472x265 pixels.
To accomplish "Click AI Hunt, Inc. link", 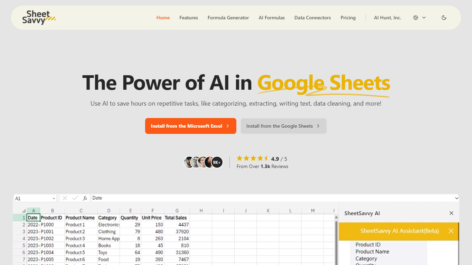I will point(388,18).
